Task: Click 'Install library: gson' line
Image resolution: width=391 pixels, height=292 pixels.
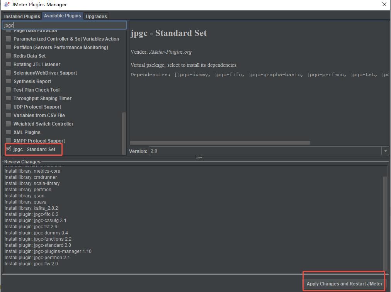Action: click(x=24, y=196)
